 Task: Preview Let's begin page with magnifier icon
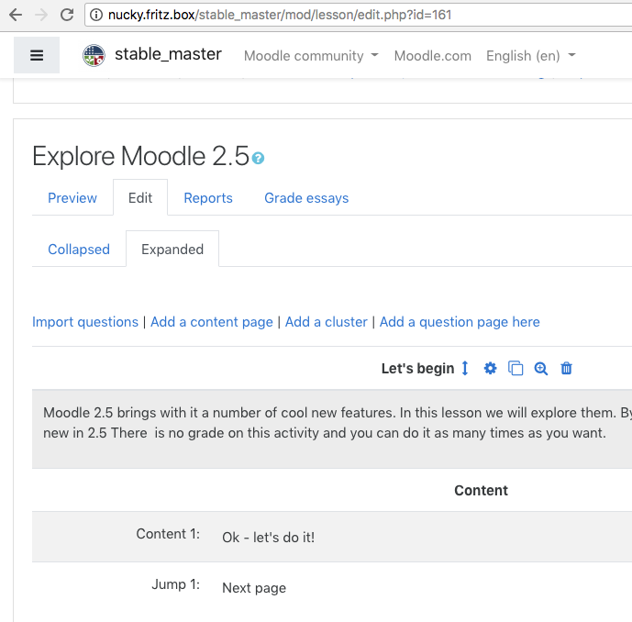pyautogui.click(x=541, y=369)
